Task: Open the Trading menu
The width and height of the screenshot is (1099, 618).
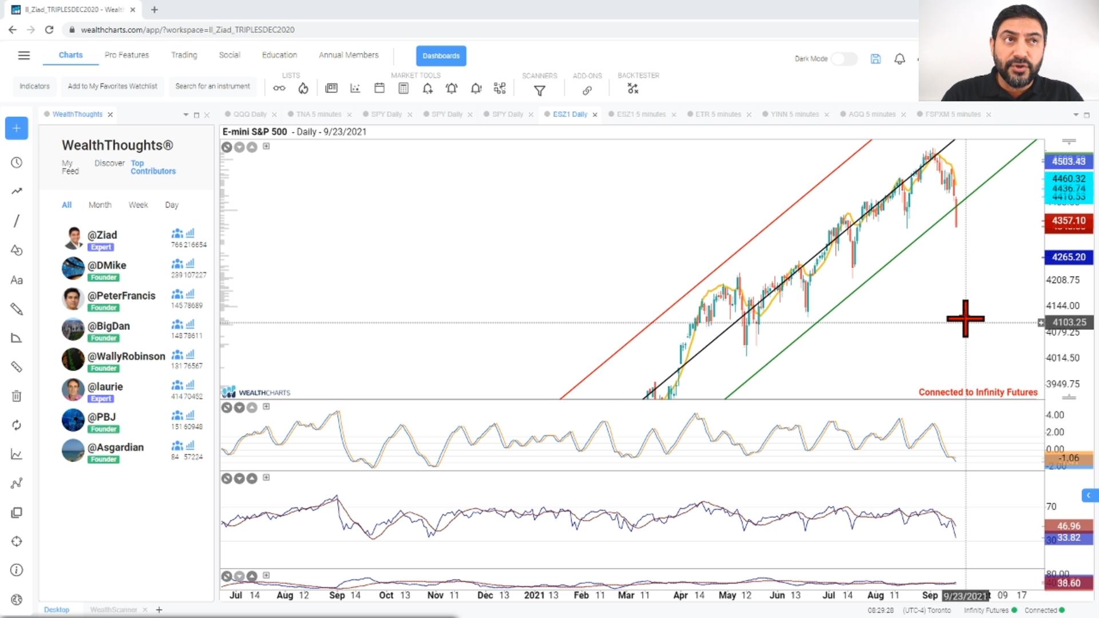Action: [184, 55]
